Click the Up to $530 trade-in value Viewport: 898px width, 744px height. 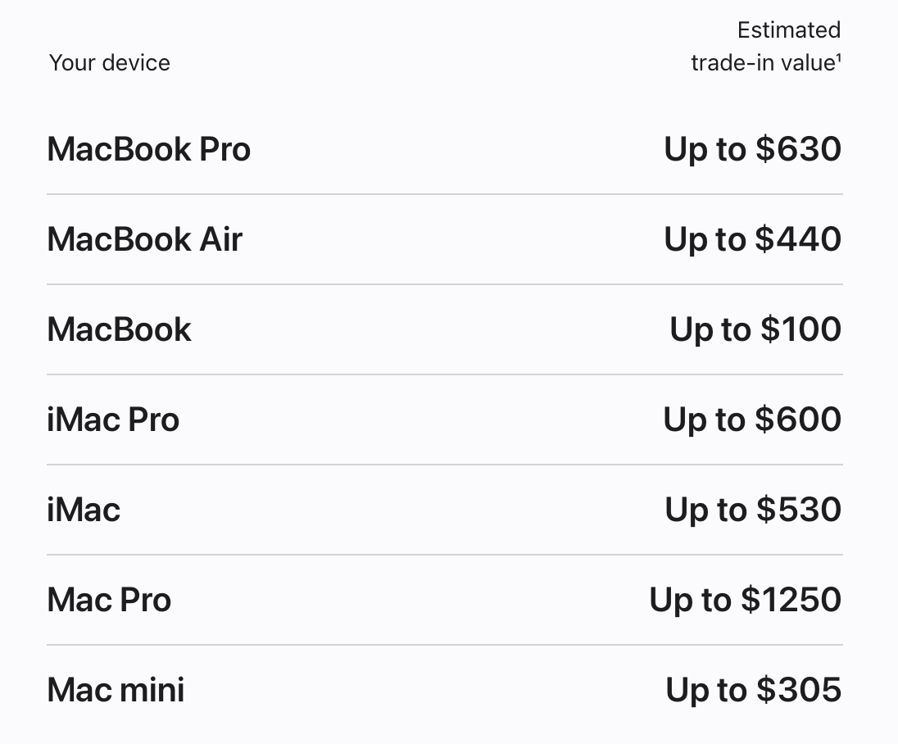753,510
